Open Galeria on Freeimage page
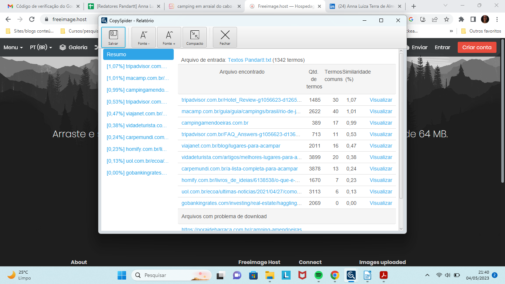505x284 pixels. click(x=74, y=47)
